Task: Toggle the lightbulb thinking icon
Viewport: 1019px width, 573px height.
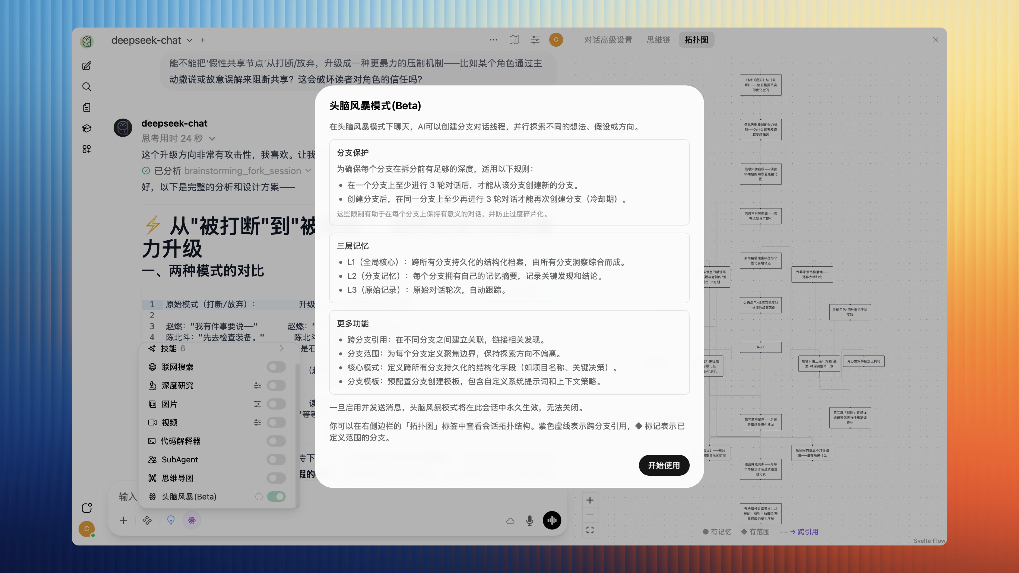Action: (x=171, y=520)
